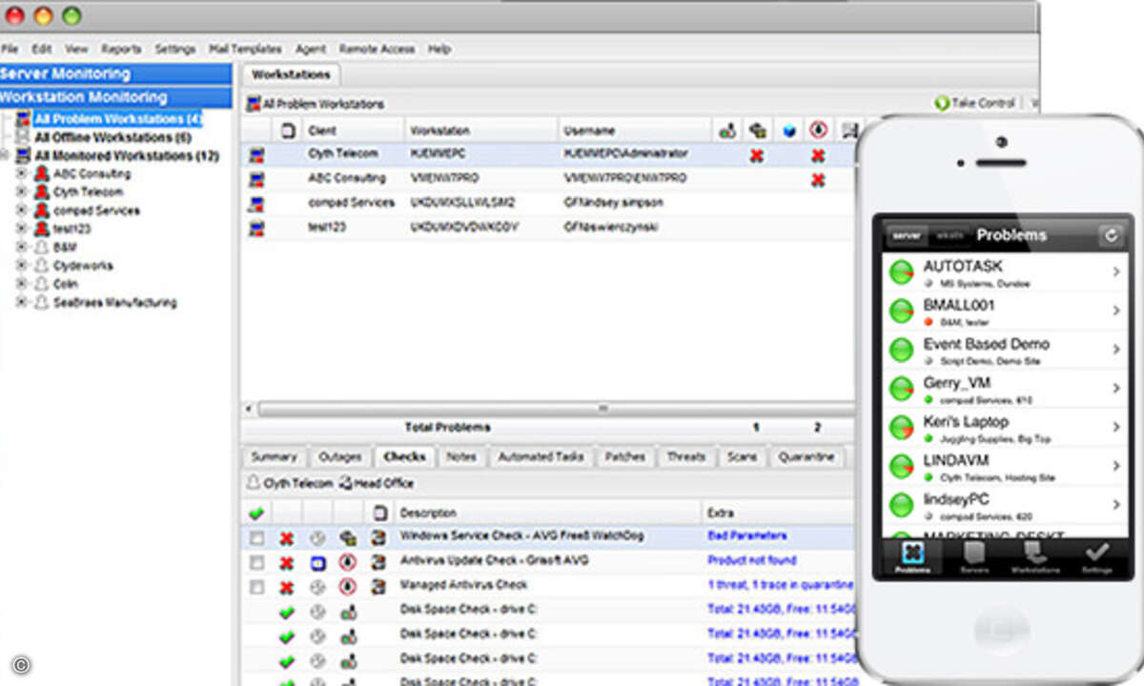Open the Remote Access menu
The height and width of the screenshot is (686, 1144).
(377, 49)
